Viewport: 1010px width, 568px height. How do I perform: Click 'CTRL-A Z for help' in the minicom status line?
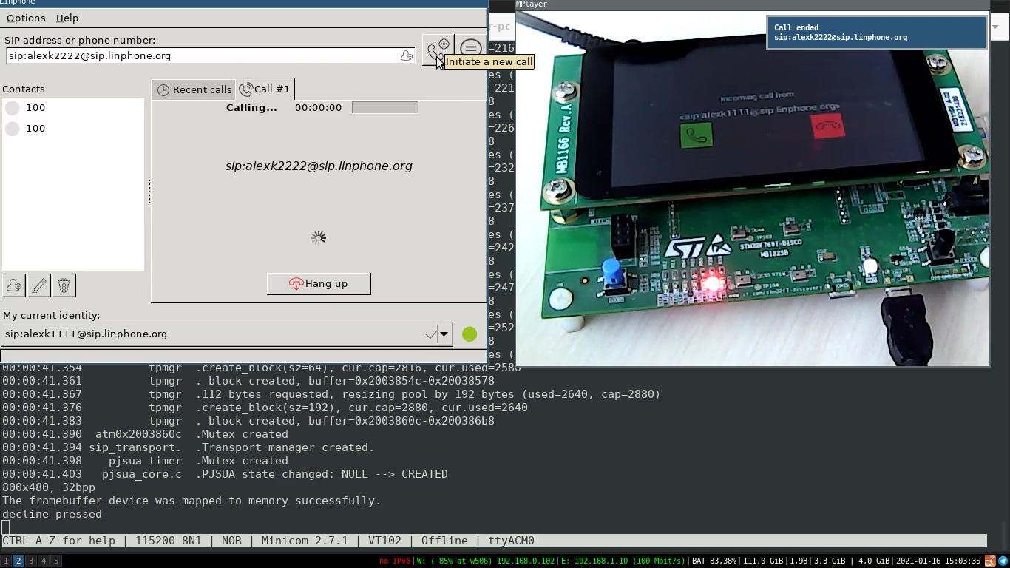coord(58,541)
